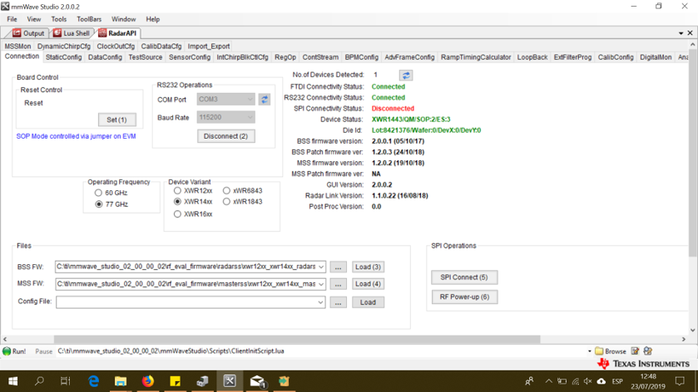Select 77 GHz operating frequency

(98, 204)
